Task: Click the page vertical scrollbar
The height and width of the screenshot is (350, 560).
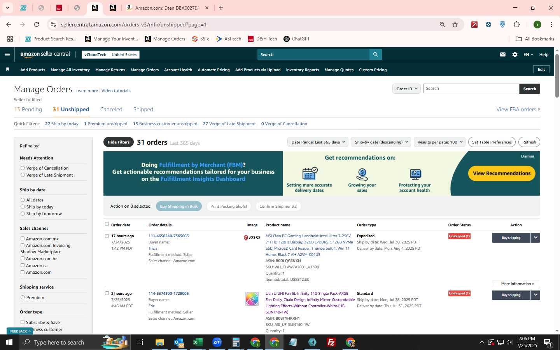Action: (x=557, y=76)
